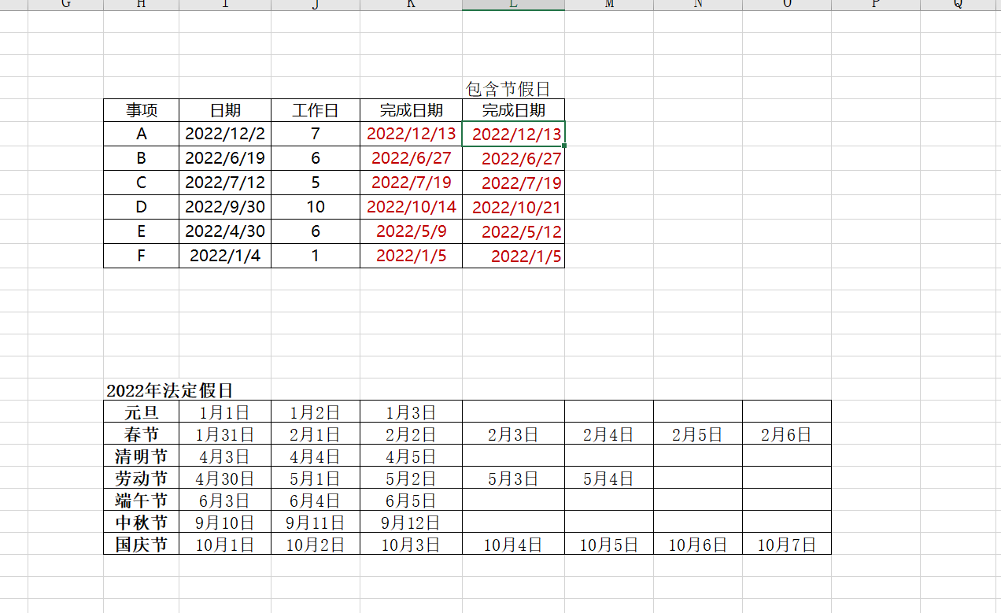The height and width of the screenshot is (613, 1001).
Task: Click the start date 2022/1/4
Action: [x=225, y=256]
